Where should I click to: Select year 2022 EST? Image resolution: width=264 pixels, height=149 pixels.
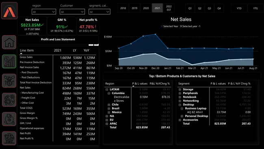tap(169, 8)
